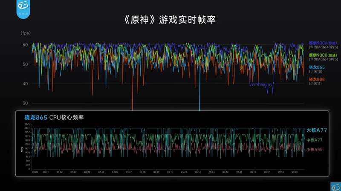The height and width of the screenshot is (191, 341).
Task: Click the 30 label on the fps axis
Action: click(x=25, y=103)
